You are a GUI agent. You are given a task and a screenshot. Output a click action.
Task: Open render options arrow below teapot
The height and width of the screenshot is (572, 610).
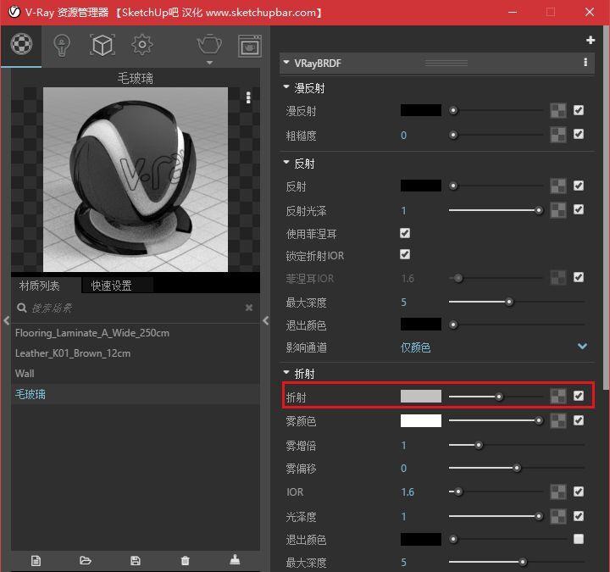pyautogui.click(x=209, y=63)
